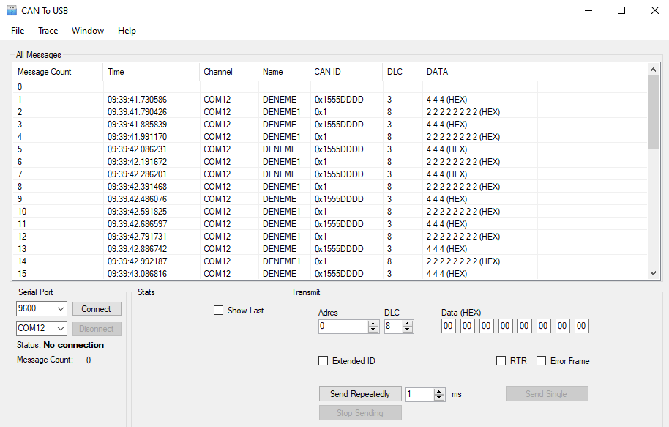This screenshot has height=427, width=669.
Task: Click the Stop Sending button
Action: click(x=360, y=413)
